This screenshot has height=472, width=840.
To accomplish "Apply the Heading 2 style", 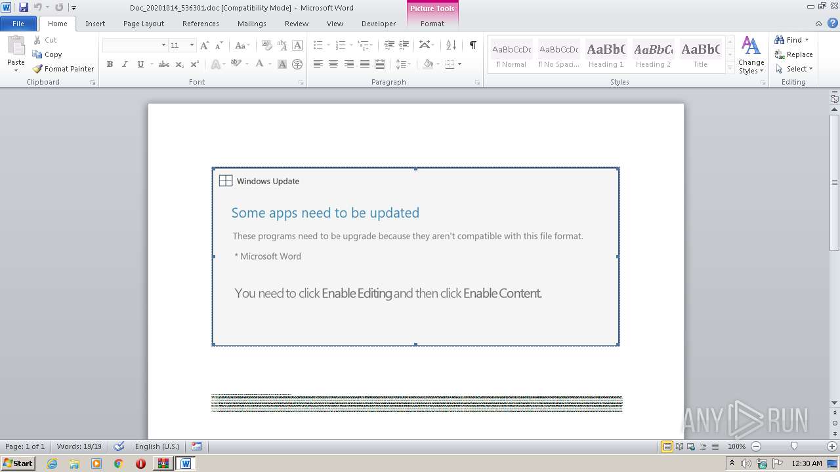I will click(x=653, y=54).
